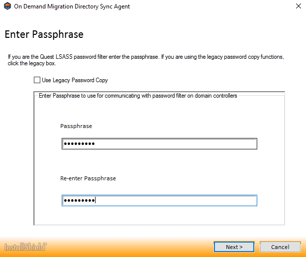
Task: Cancel the installation wizard
Action: pos(280,247)
